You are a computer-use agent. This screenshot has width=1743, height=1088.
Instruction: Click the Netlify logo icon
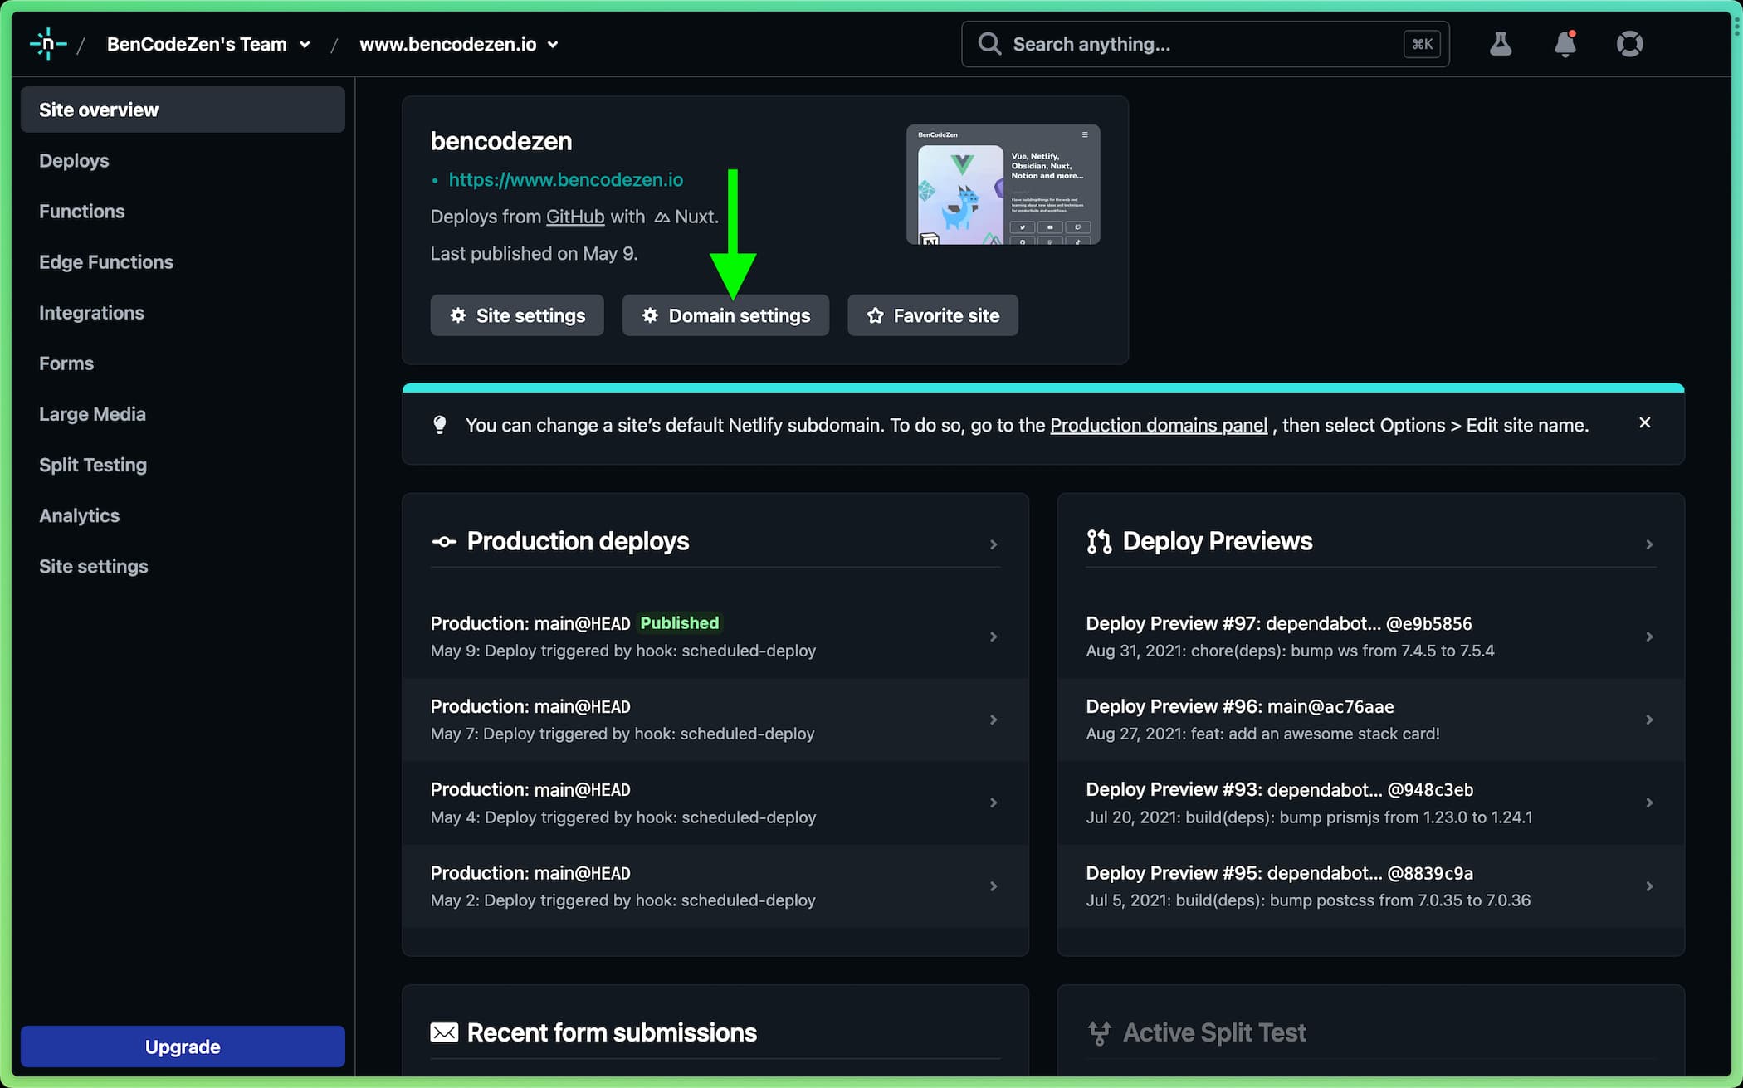tap(47, 44)
